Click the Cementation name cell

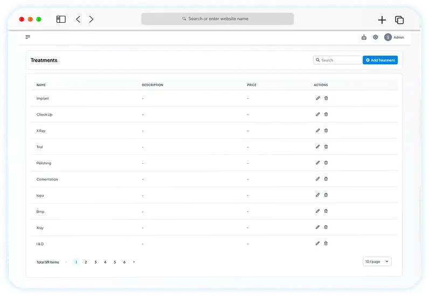(x=47, y=179)
